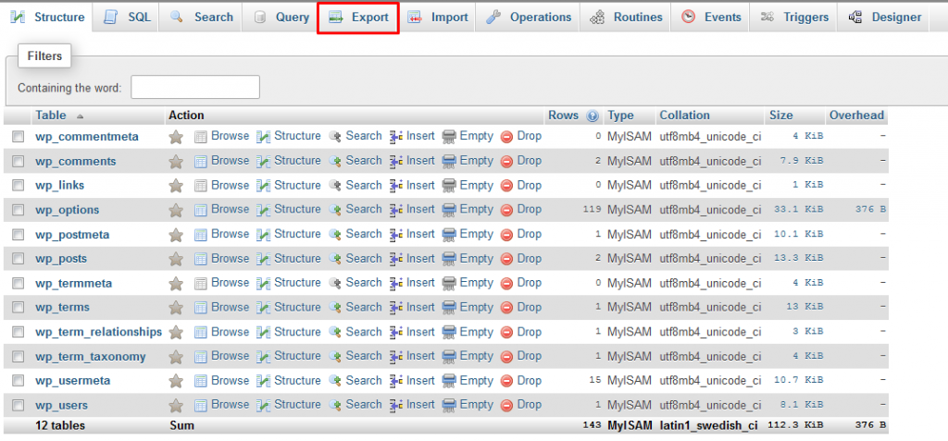Star the wp_options table as favorite
The height and width of the screenshot is (441, 948).
click(176, 210)
